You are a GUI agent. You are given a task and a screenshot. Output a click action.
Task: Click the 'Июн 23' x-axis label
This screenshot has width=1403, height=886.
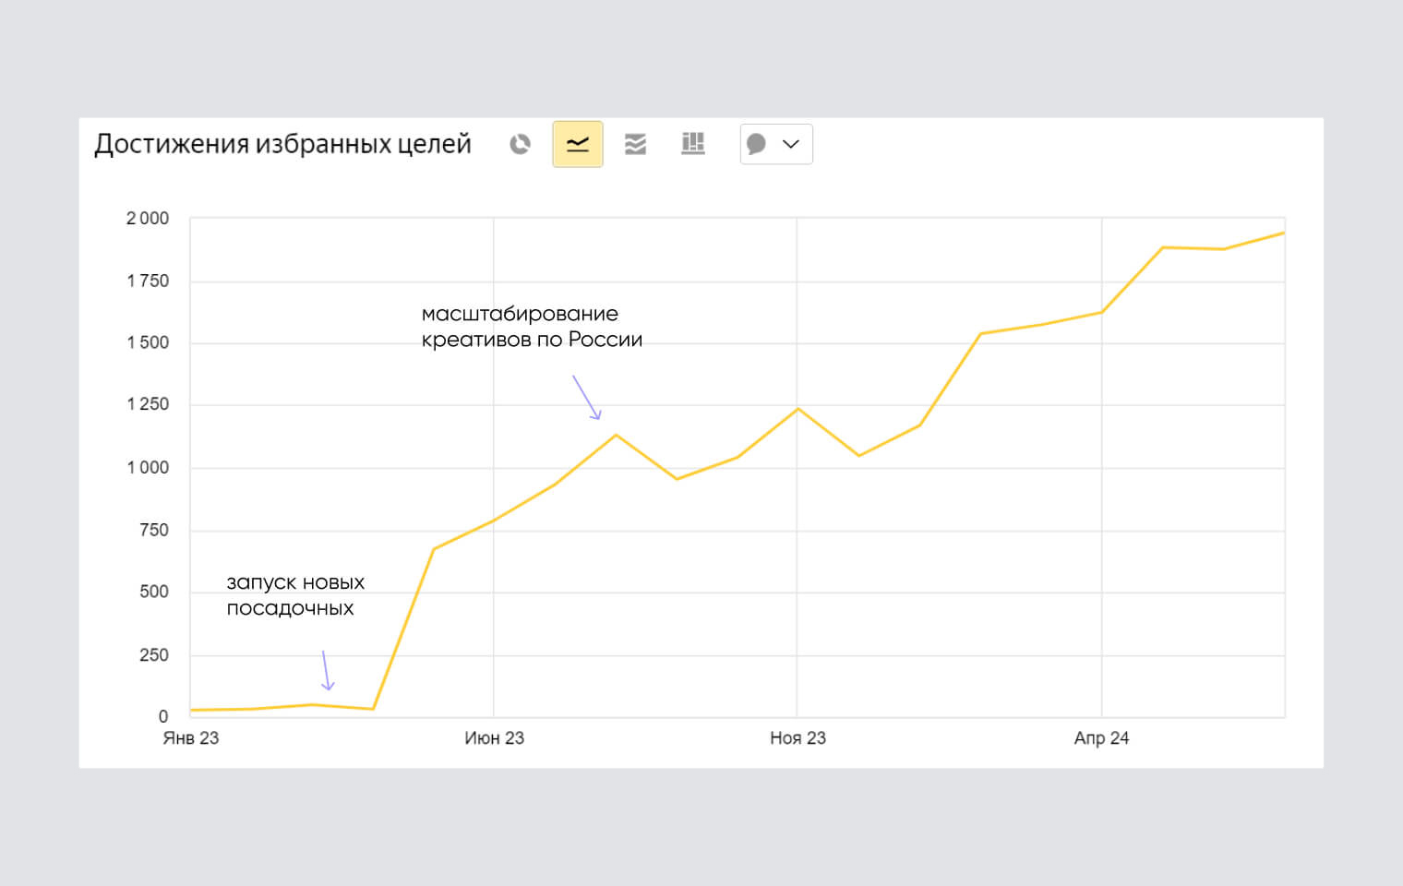click(494, 738)
